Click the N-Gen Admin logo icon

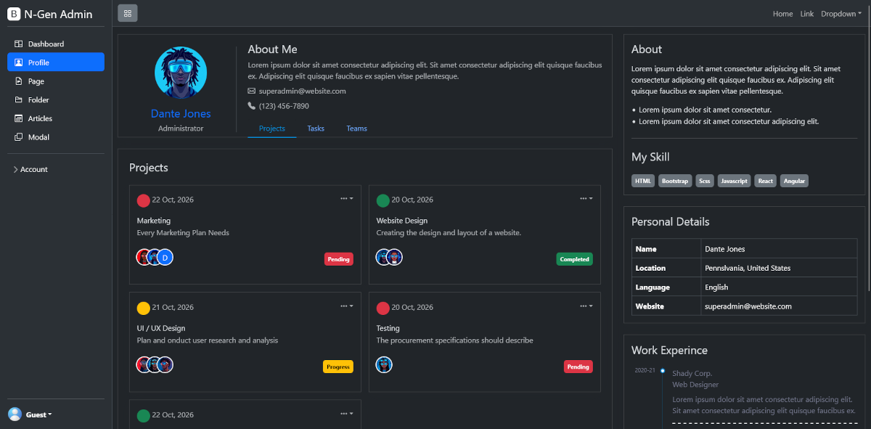14,14
